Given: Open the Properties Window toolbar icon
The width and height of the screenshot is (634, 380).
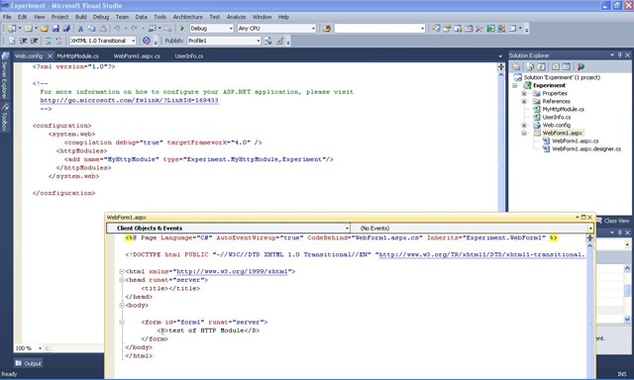Looking at the screenshot, I should [x=447, y=29].
